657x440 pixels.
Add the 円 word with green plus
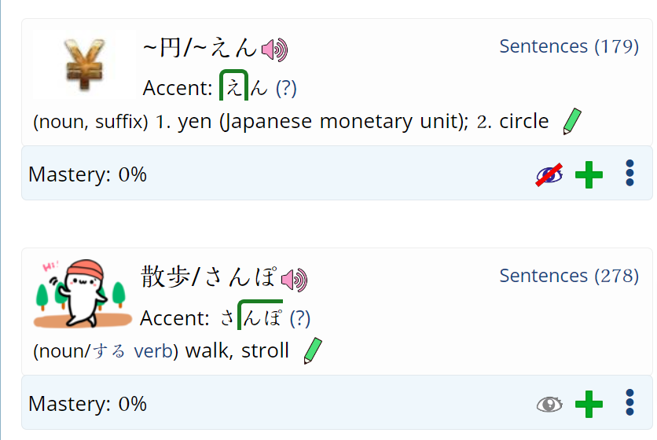[589, 174]
